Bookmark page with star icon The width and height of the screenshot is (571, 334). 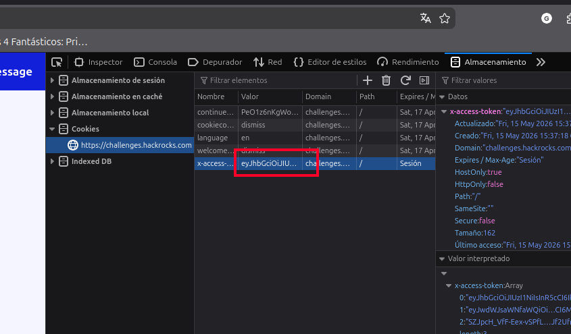444,18
